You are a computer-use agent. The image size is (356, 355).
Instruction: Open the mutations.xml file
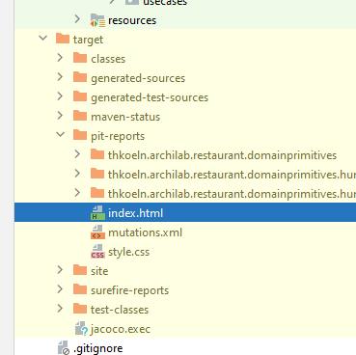click(x=146, y=232)
